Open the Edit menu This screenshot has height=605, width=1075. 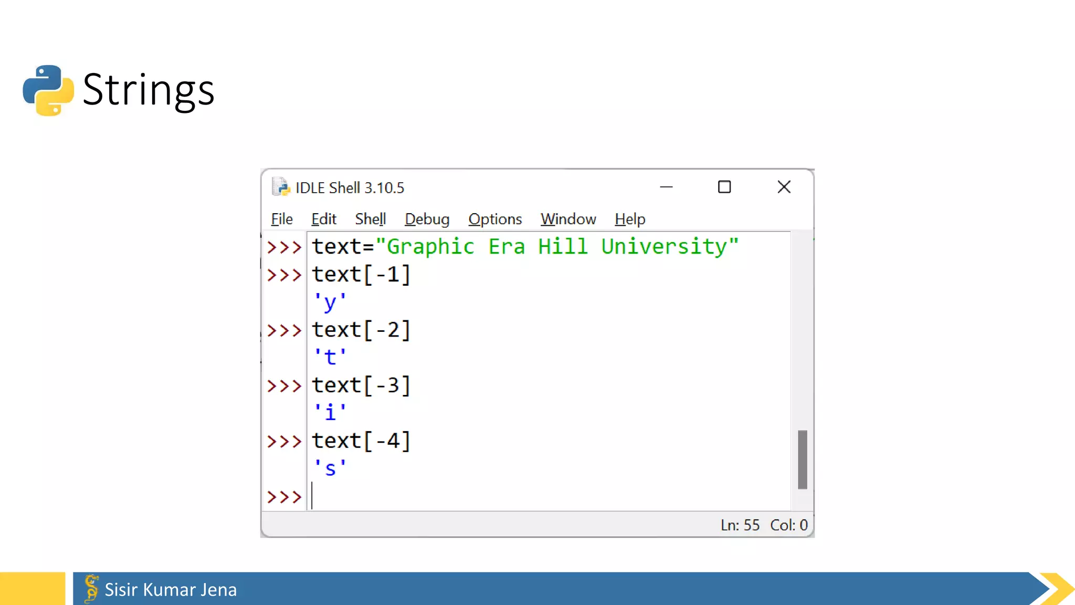(323, 219)
